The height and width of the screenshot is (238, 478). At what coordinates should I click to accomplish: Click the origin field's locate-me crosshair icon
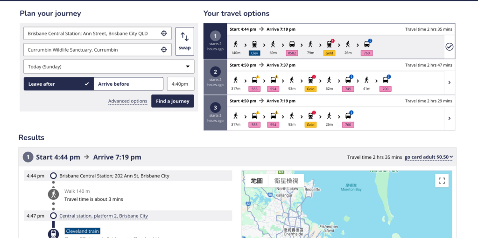pyautogui.click(x=164, y=34)
